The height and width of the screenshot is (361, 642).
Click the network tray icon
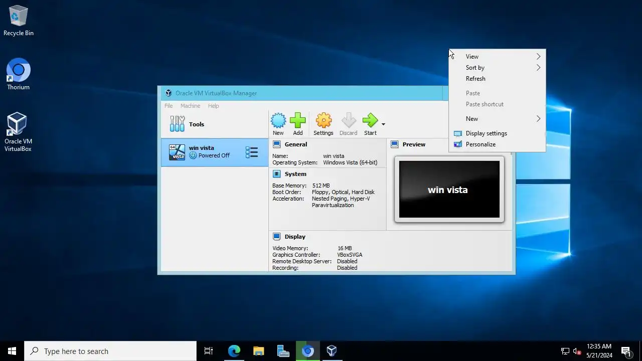pos(565,351)
